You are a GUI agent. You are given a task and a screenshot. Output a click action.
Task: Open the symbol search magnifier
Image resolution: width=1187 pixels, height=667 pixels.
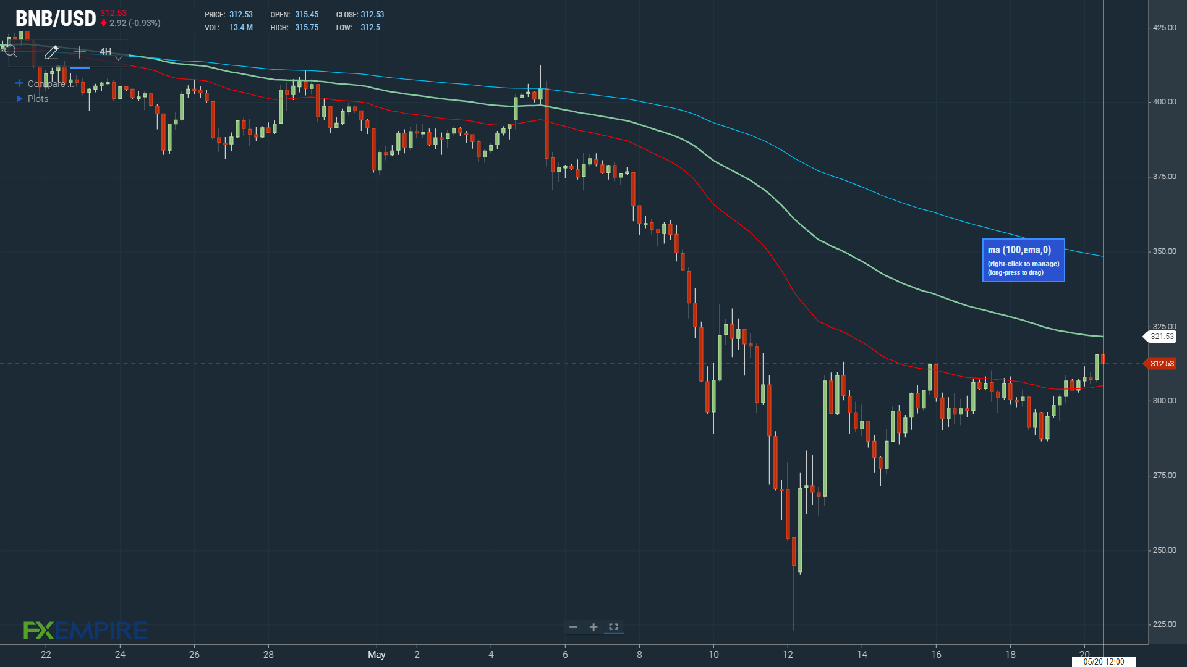[x=11, y=52]
